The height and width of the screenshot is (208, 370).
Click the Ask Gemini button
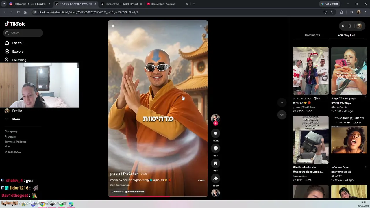click(x=329, y=4)
